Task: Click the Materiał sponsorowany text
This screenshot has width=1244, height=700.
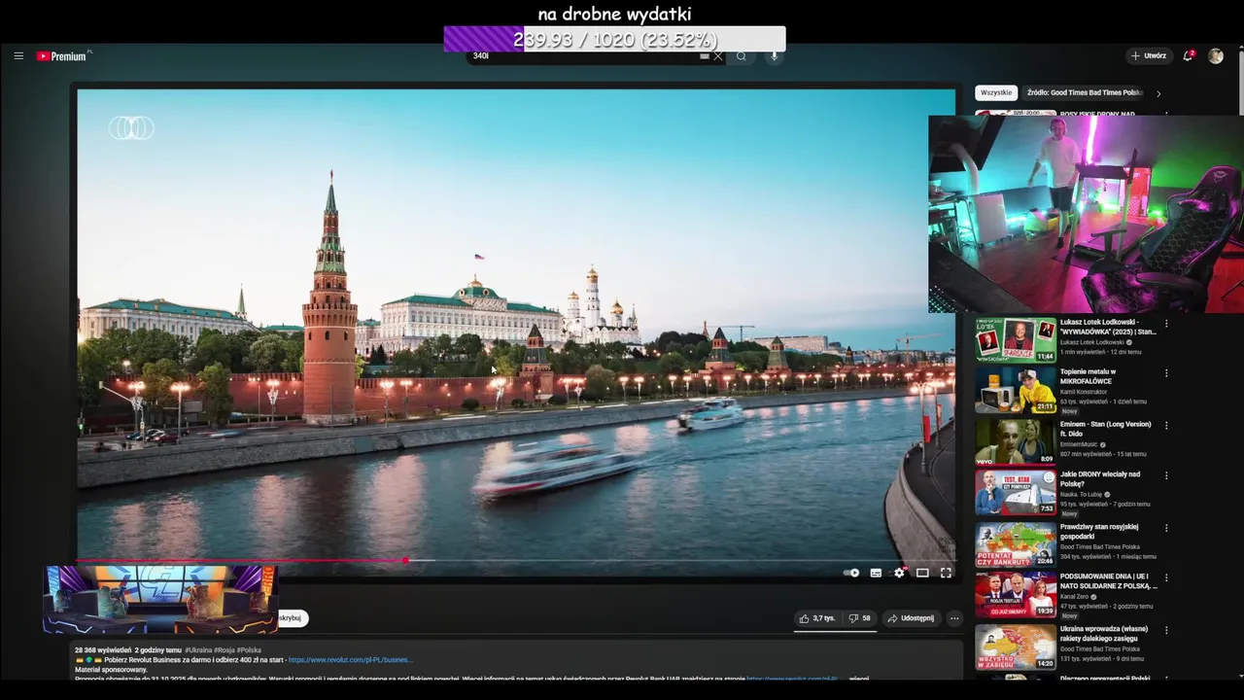Action: [111, 669]
